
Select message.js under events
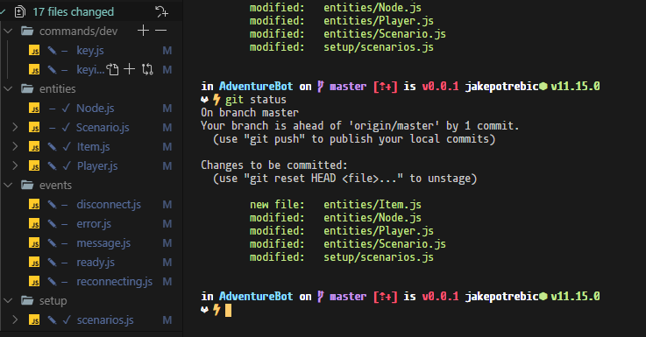pos(103,243)
